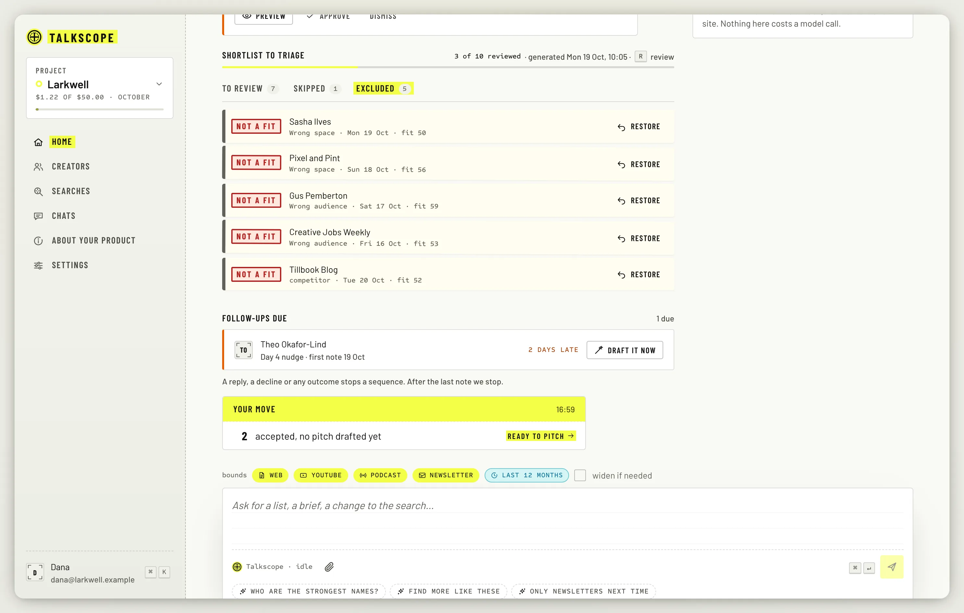Image resolution: width=964 pixels, height=613 pixels.
Task: Go to Home in sidebar
Action: pos(62,142)
